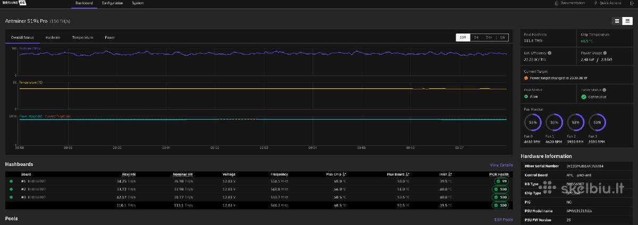Click green Alive check icon under Pool Status
Screen dimensions: 638x225
coord(526,97)
